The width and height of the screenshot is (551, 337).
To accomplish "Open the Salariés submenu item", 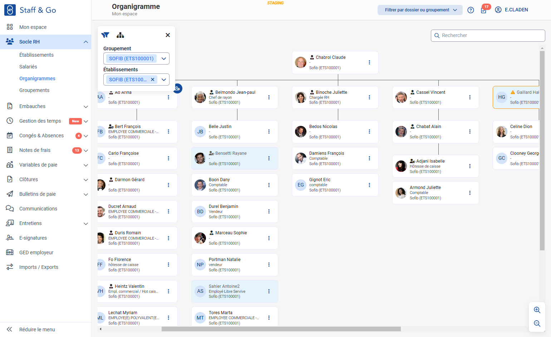I will (x=28, y=67).
